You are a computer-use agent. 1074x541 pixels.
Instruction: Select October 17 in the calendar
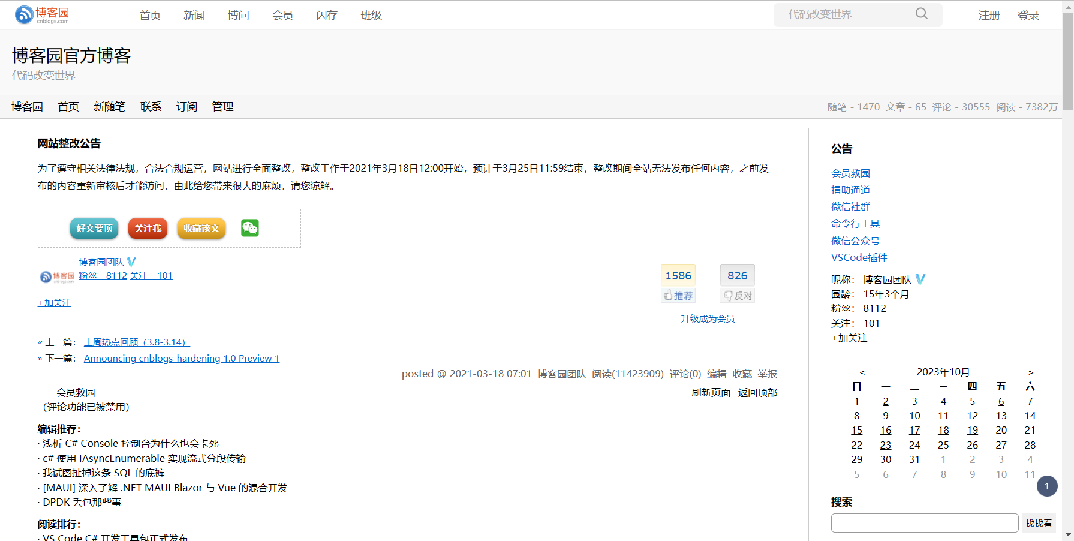914,431
